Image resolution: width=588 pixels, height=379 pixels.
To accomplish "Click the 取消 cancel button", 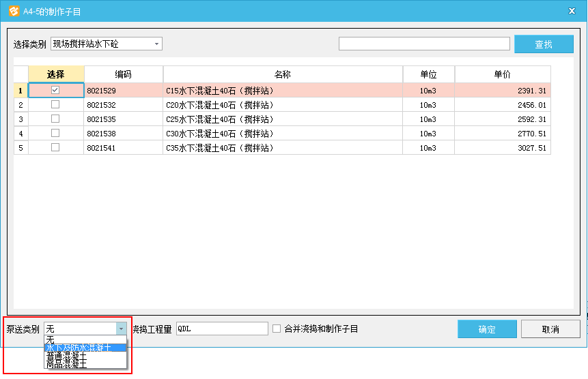I will coord(550,329).
